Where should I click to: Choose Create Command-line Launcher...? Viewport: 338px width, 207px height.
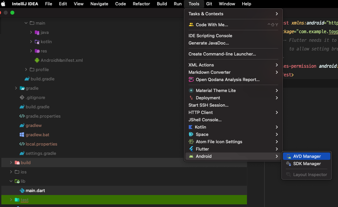tap(233, 54)
